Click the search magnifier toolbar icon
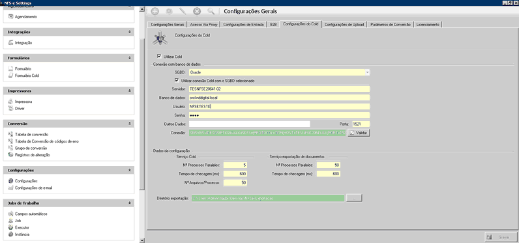Viewport: 519px width, 243px height. point(211,11)
